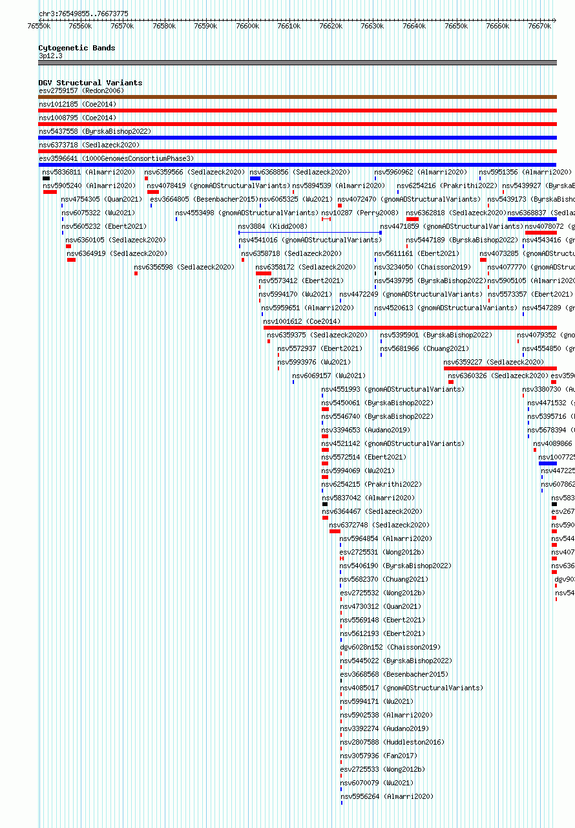Click the thin blue span line under nsv3884

[x=310, y=233]
